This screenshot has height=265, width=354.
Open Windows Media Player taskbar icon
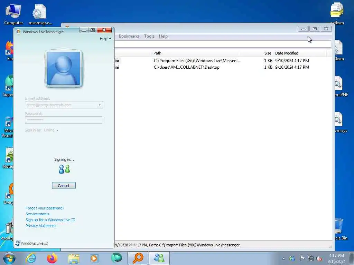point(94,258)
